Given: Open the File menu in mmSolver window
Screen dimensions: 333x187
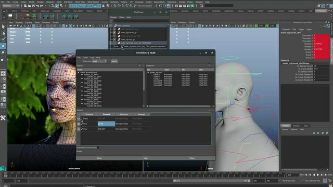Looking at the screenshot, I should click(79, 58).
